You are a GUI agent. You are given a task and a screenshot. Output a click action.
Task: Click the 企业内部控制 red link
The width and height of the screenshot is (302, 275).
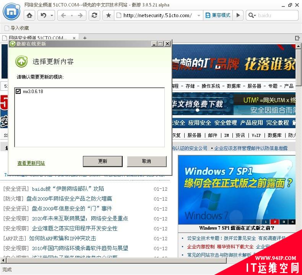(x=201, y=247)
